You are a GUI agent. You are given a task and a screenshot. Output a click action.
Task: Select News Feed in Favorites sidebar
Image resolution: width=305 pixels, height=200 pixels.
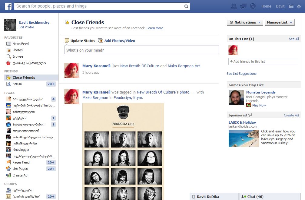[20, 44]
